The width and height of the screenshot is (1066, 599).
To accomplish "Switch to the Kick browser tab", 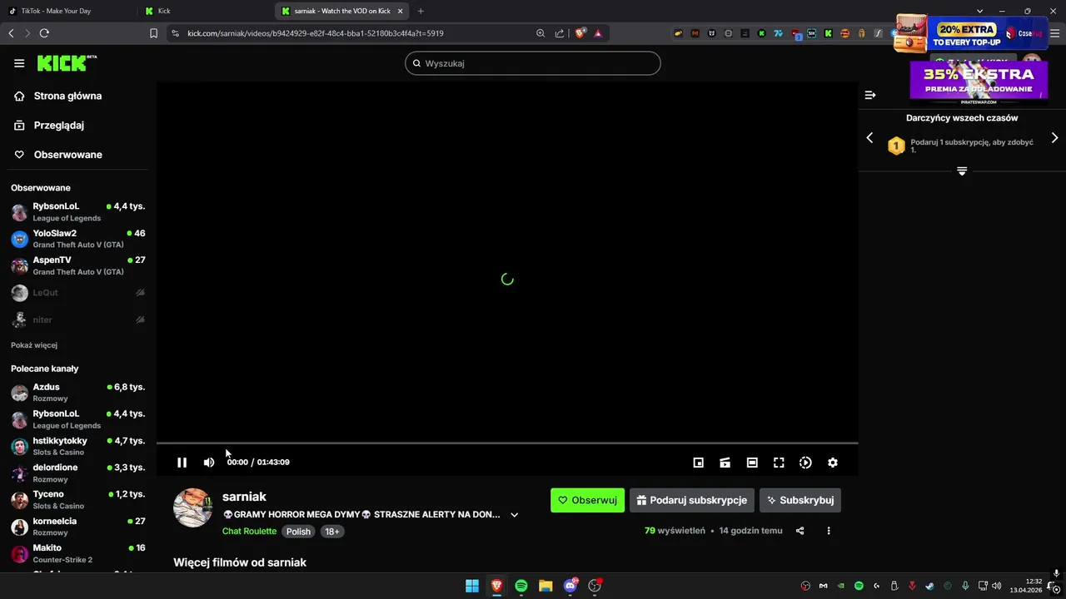I will click(204, 11).
